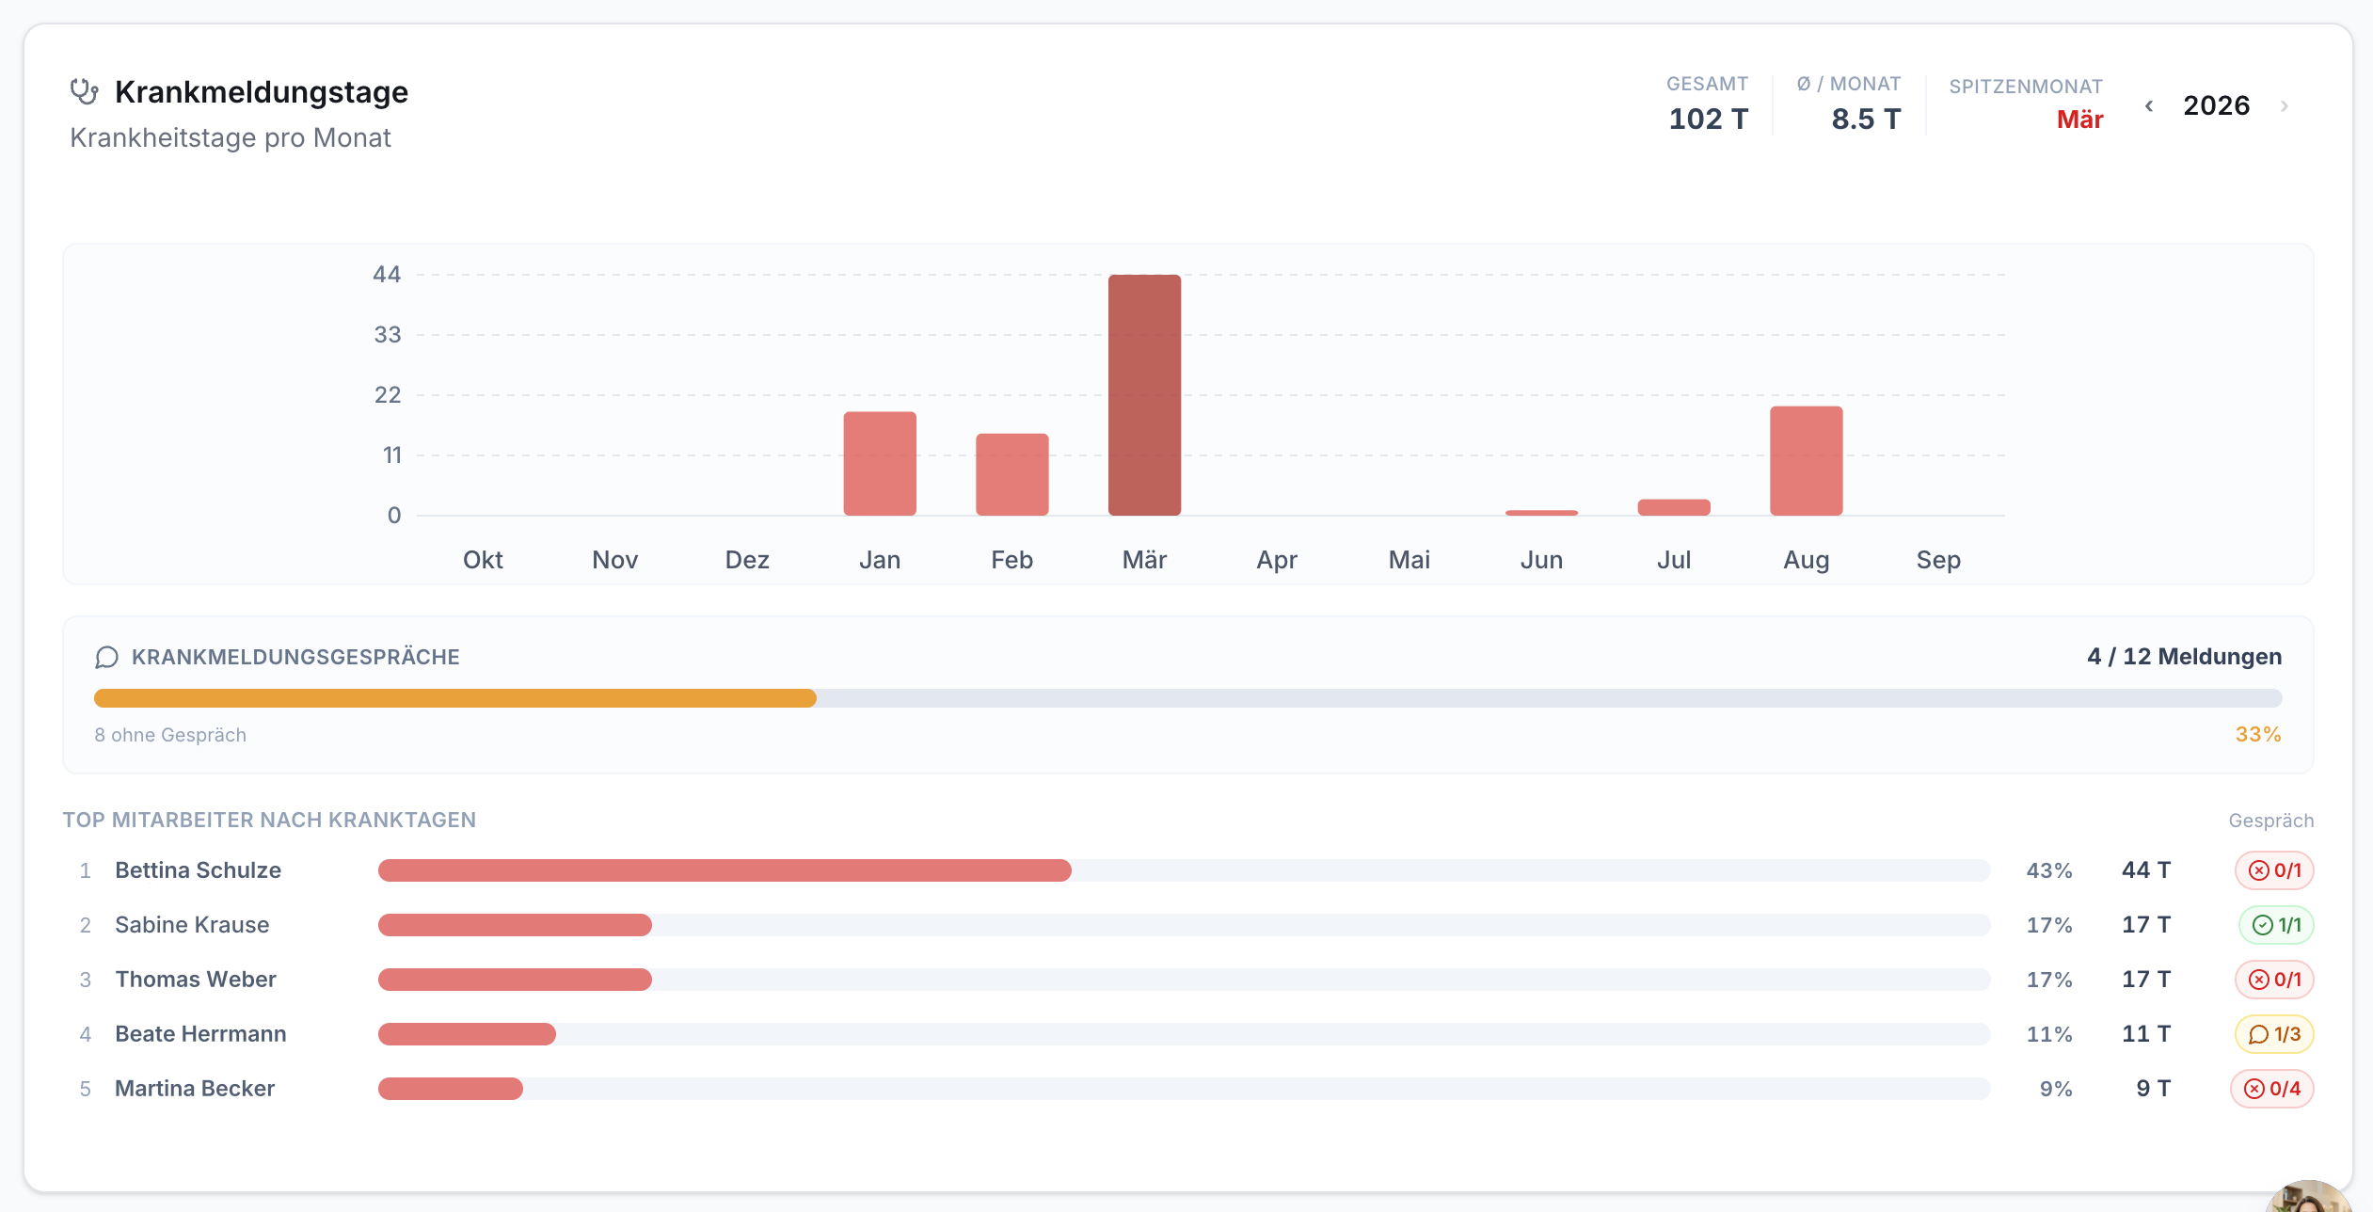Click the avatar thumbnail in bottom corner
This screenshot has width=2373, height=1212.
(x=2310, y=1196)
